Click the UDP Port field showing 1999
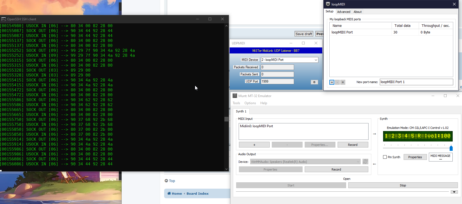Screen dimensions: 462x204 click(x=277, y=81)
